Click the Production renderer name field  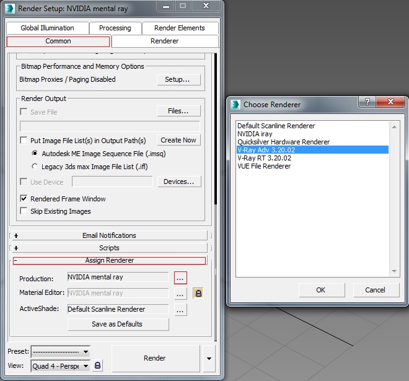click(118, 277)
